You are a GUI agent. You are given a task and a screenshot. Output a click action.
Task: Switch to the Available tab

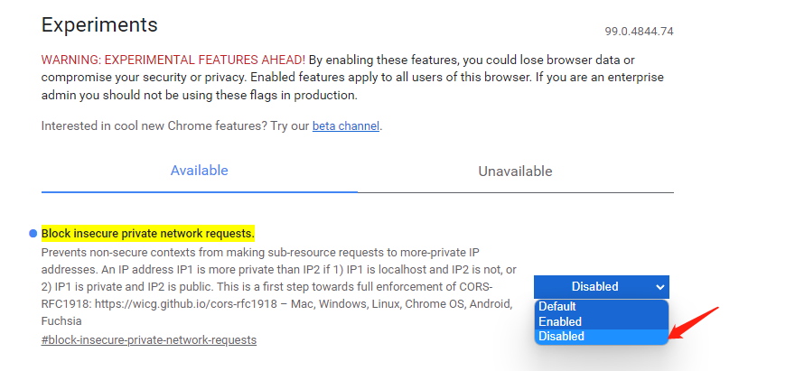[x=200, y=171]
